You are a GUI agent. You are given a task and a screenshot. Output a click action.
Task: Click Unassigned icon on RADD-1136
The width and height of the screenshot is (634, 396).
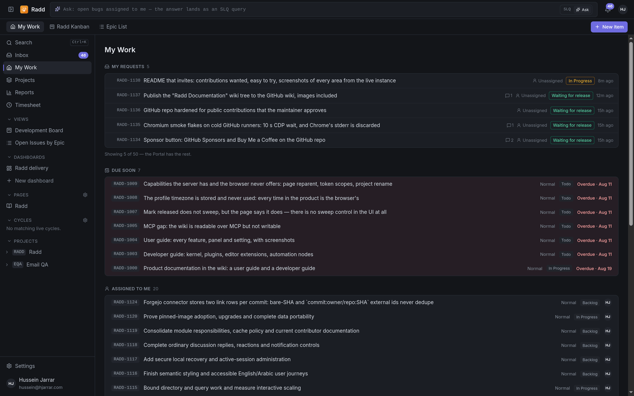[519, 110]
